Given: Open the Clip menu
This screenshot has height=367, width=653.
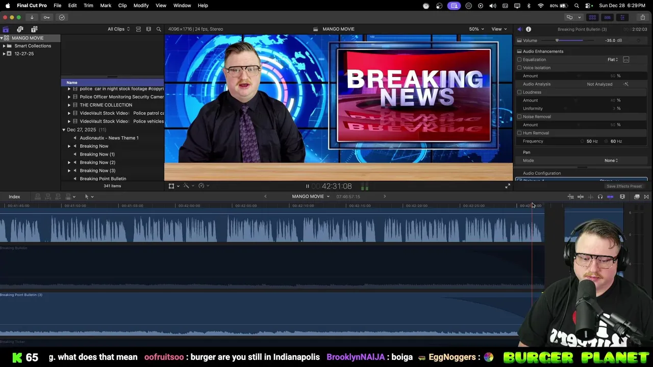Looking at the screenshot, I should [x=122, y=6].
